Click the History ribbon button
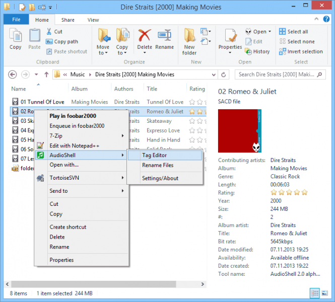Viewport: 335px width, 302px height. pyautogui.click(x=257, y=51)
